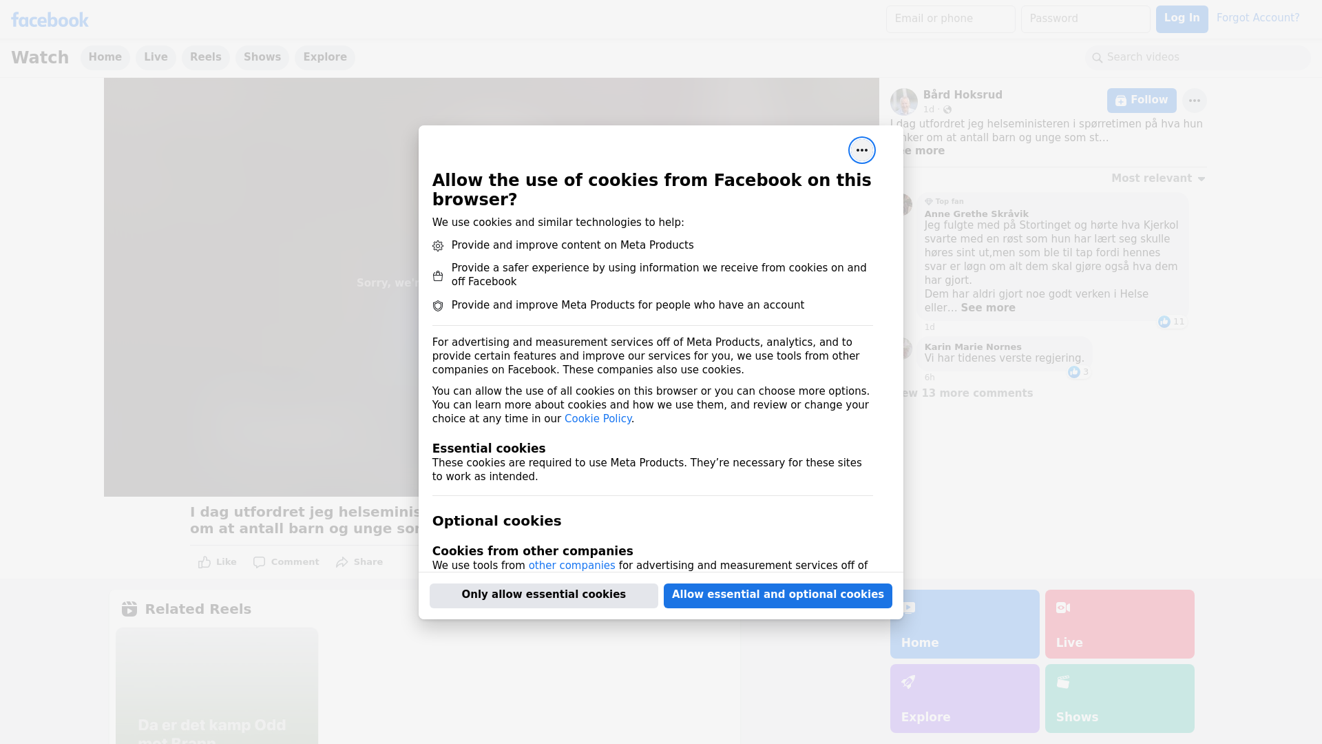Viewport: 1322px width, 744px height.
Task: Click the Comment speech bubble icon
Action: point(259,562)
